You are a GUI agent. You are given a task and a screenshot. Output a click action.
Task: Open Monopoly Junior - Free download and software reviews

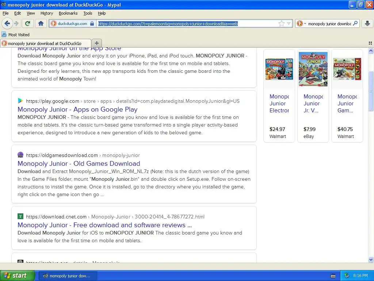(104, 225)
